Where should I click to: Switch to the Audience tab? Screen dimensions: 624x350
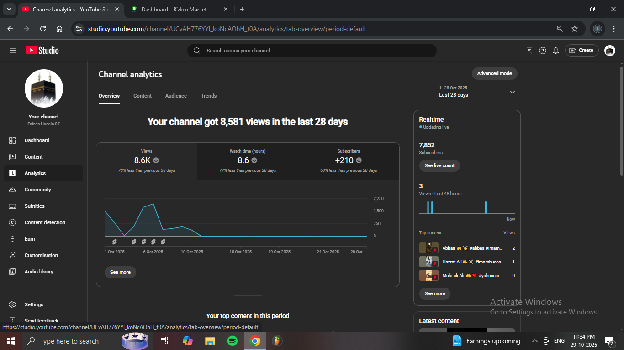point(176,96)
